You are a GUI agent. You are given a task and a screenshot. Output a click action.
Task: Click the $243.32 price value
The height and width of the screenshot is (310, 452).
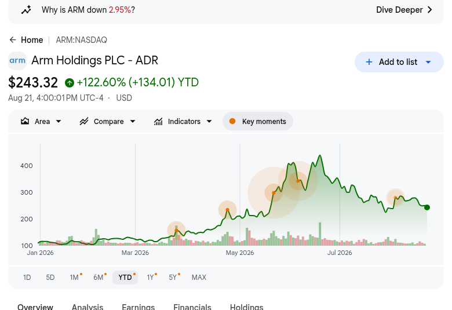tap(33, 82)
